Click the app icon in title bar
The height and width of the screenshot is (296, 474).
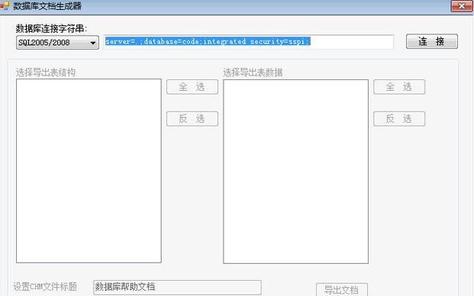click(5, 6)
